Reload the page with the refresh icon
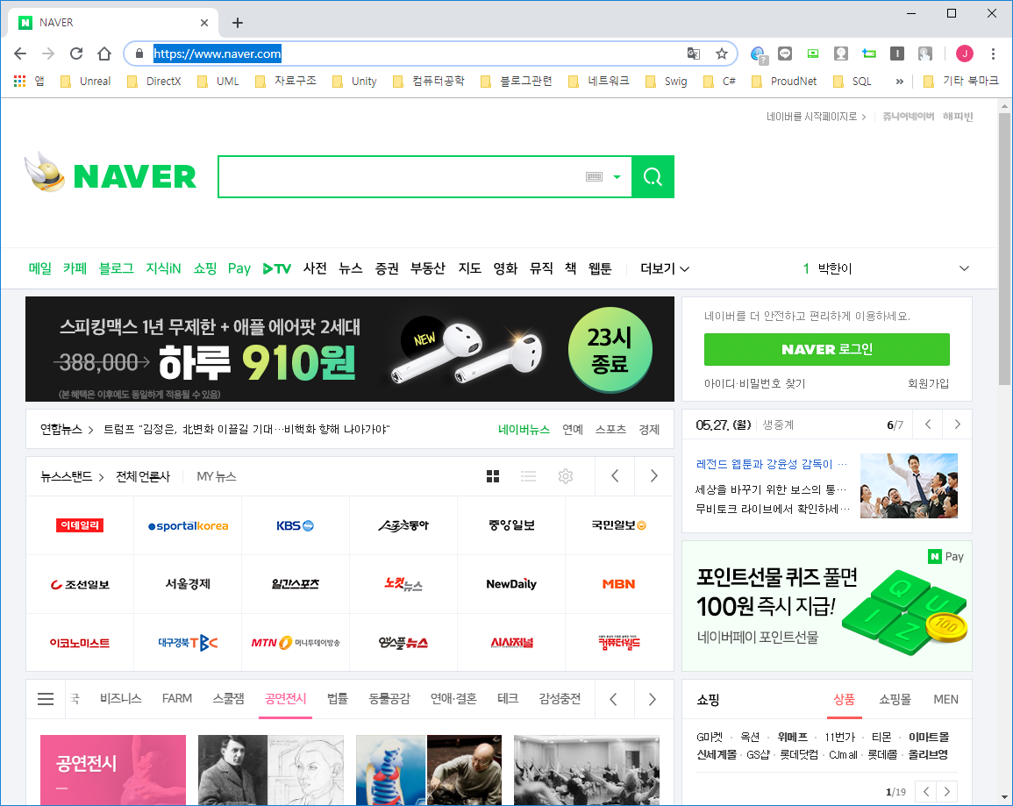 point(76,53)
